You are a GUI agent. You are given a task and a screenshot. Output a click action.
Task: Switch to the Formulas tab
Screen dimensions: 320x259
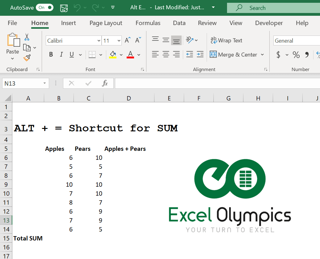(x=148, y=23)
